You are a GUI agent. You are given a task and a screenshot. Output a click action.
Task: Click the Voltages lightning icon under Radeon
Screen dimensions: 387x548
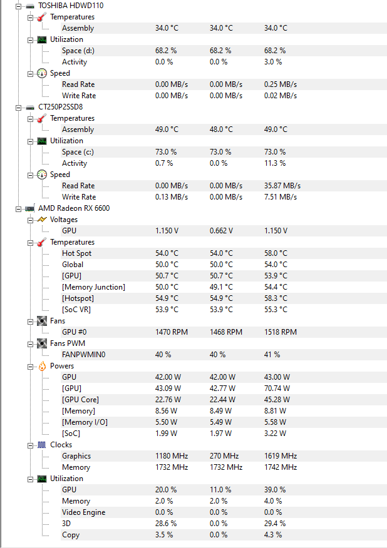click(42, 220)
